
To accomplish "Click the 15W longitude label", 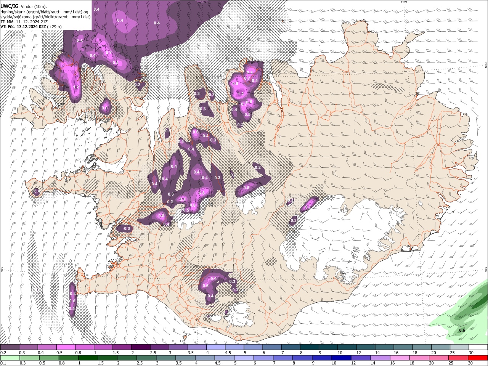I will 404,2.
